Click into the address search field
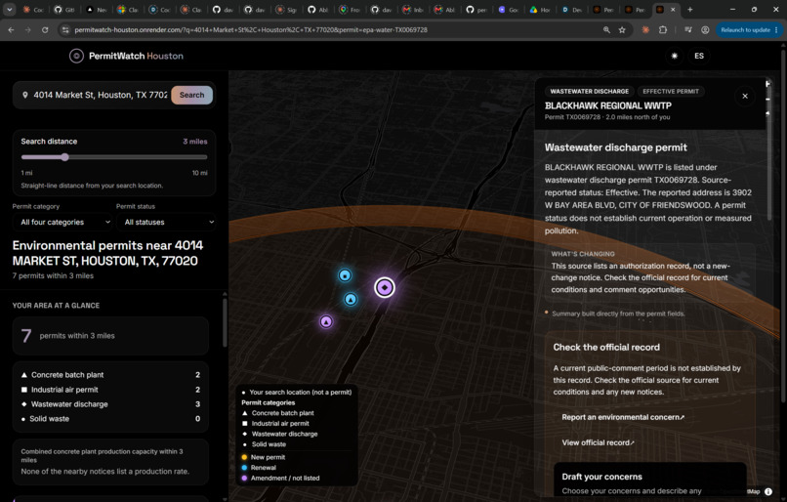The height and width of the screenshot is (502, 787). pos(100,95)
